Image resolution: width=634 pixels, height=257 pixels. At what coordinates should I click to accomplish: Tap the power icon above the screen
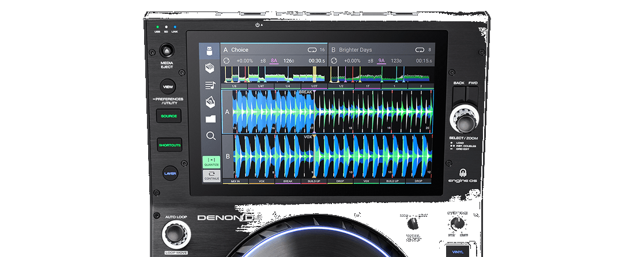[257, 25]
